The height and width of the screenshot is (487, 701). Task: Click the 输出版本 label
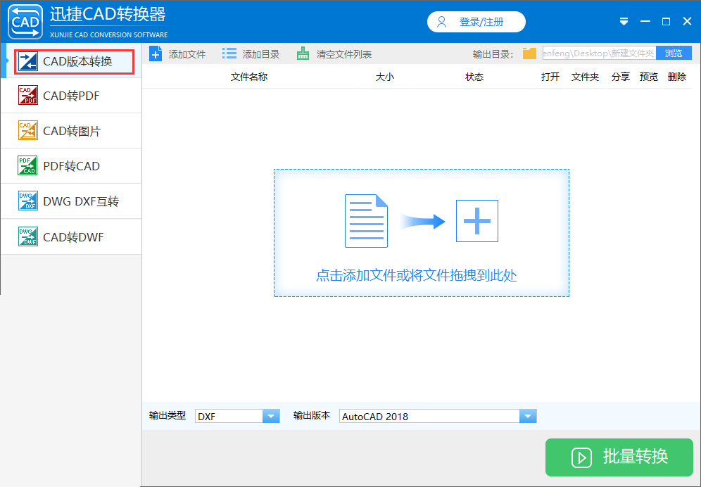(312, 415)
